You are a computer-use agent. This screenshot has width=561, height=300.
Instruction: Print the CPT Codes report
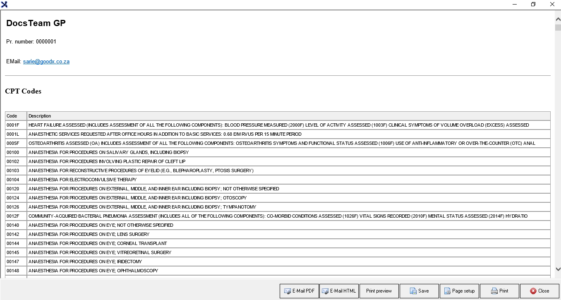(x=499, y=291)
